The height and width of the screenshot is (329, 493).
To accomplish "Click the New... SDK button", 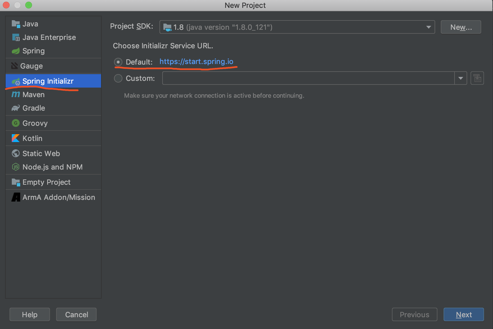I will point(461,27).
